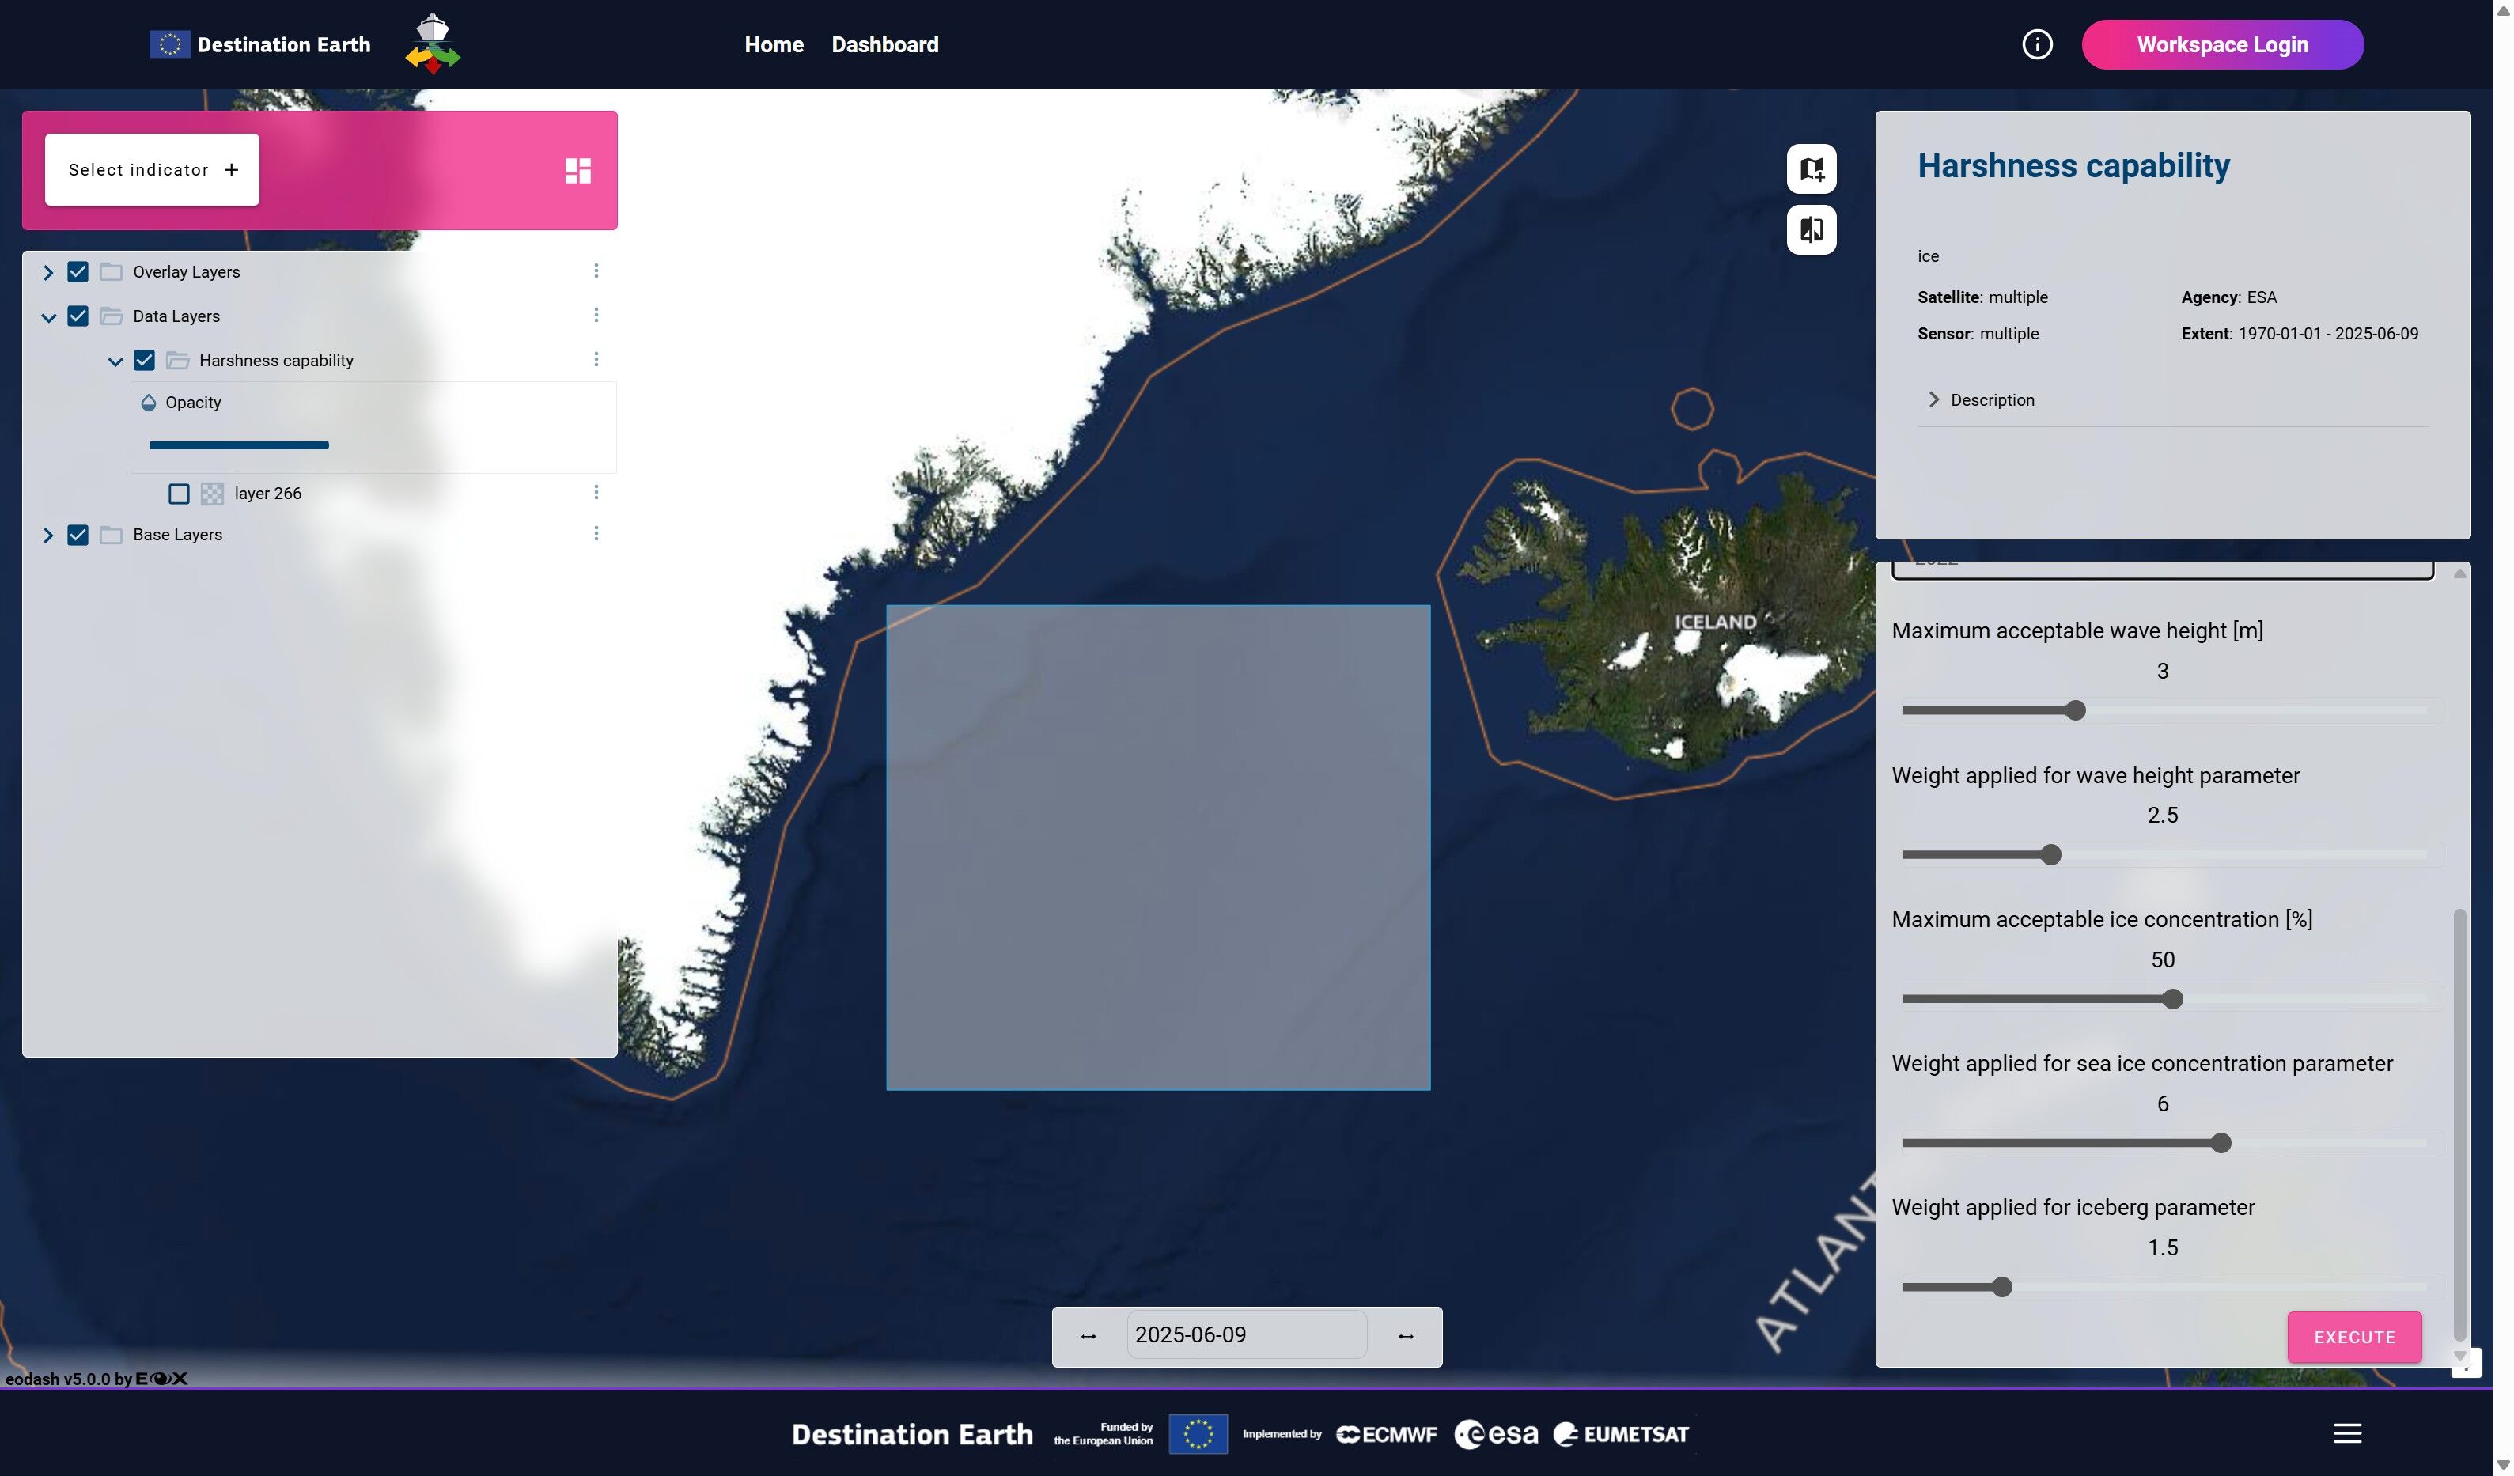Screen dimensions: 2514x1476
Task: Collapse the Data Layers group
Action: click(48, 317)
